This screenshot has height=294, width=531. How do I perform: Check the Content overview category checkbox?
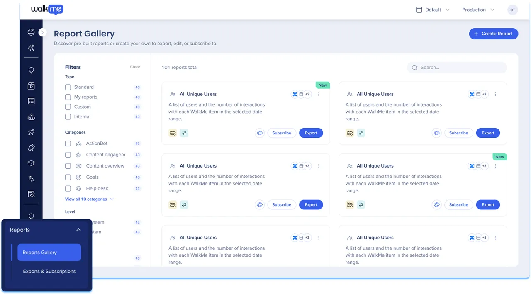click(x=68, y=166)
